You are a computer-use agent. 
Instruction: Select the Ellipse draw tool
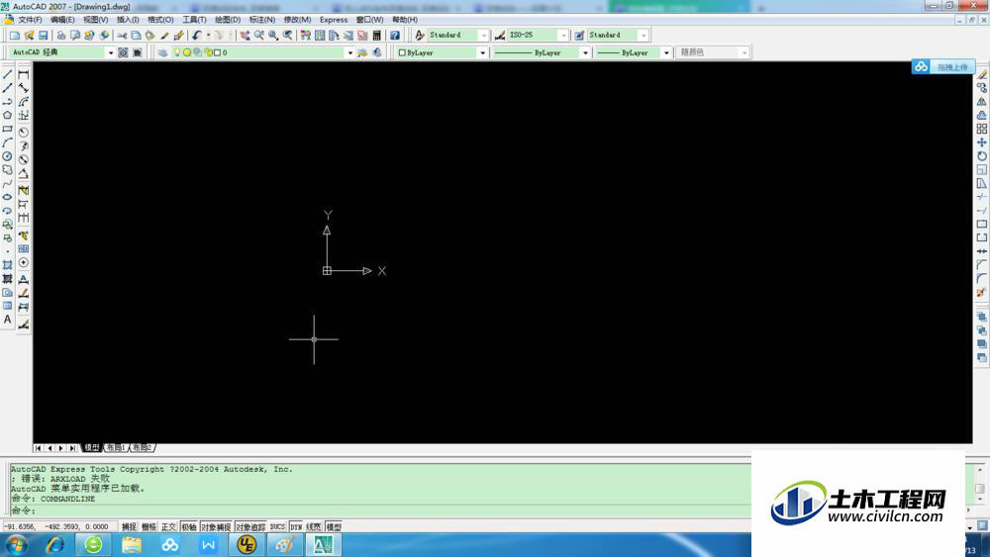click(x=8, y=197)
